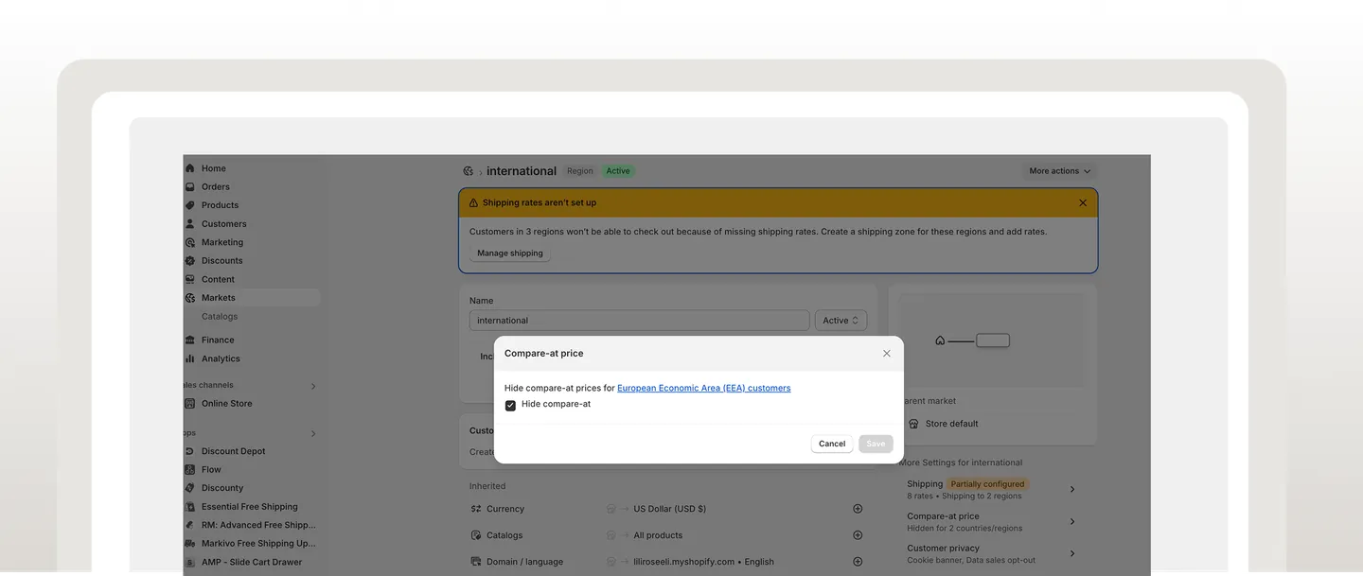Viewport: 1363px width, 576px height.
Task: Open Marketing via its target icon
Action: click(190, 242)
